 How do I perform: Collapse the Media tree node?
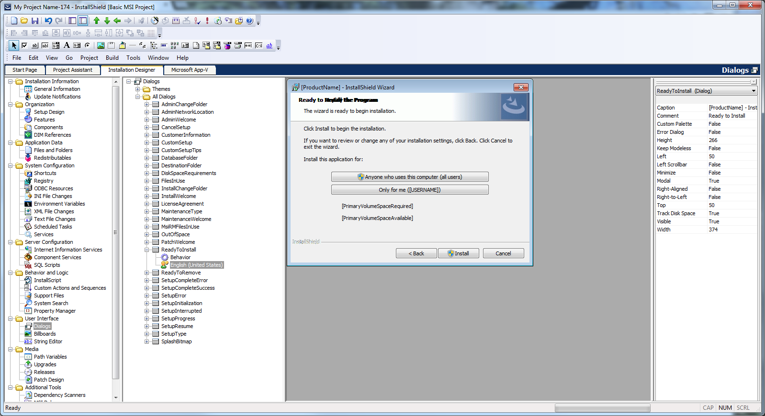coord(11,349)
